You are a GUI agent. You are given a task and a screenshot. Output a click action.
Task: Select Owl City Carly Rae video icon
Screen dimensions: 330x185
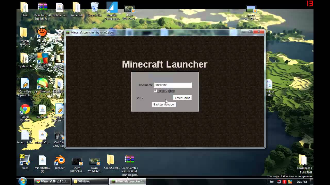(59, 139)
